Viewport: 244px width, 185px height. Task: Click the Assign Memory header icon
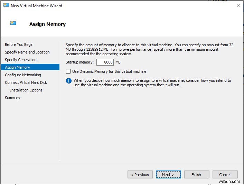coord(13,23)
